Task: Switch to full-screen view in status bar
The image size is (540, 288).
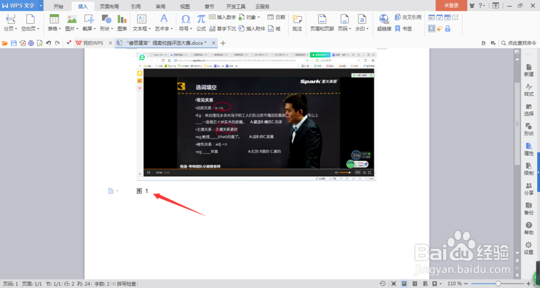Action: point(394,284)
